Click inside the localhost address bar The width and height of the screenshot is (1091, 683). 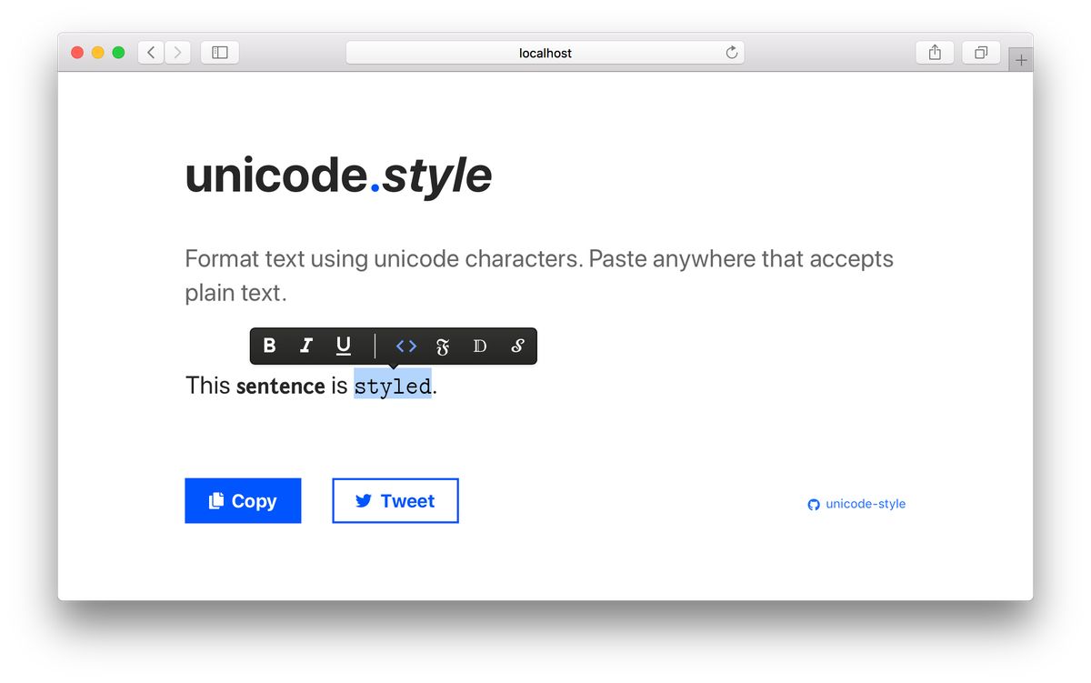[545, 52]
